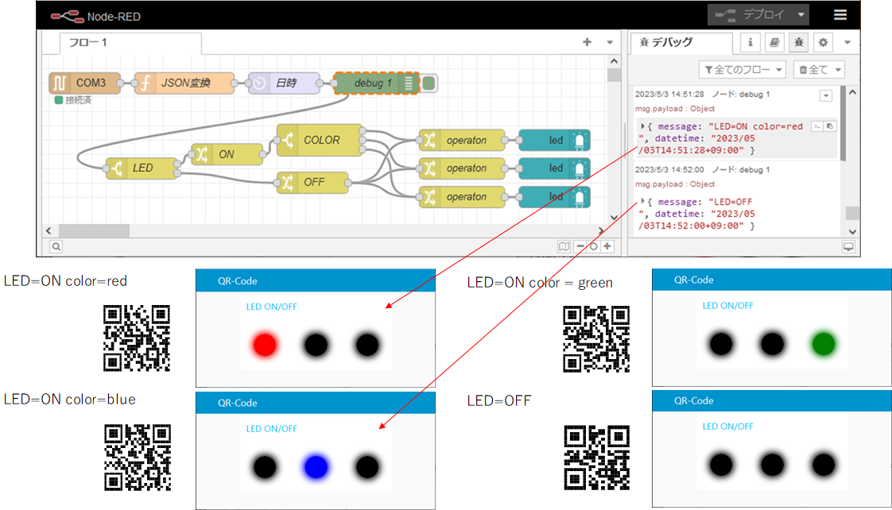Viewport: 892px width, 510px height.
Task: Expand the LED=OFF debug message object
Action: point(642,202)
